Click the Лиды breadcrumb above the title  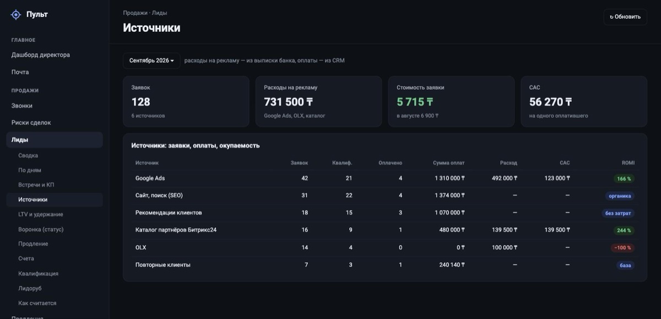coord(160,13)
